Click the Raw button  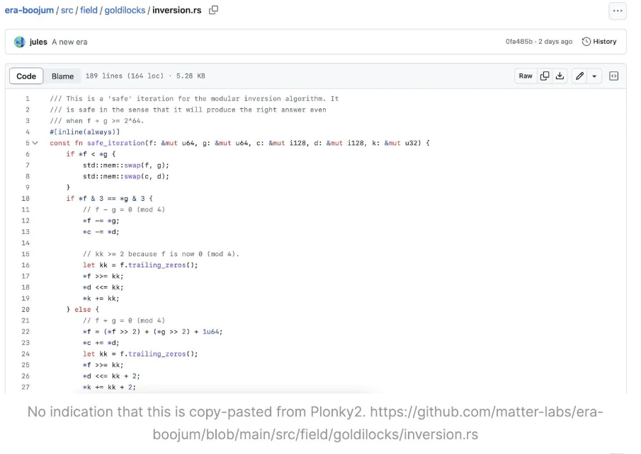click(x=525, y=76)
